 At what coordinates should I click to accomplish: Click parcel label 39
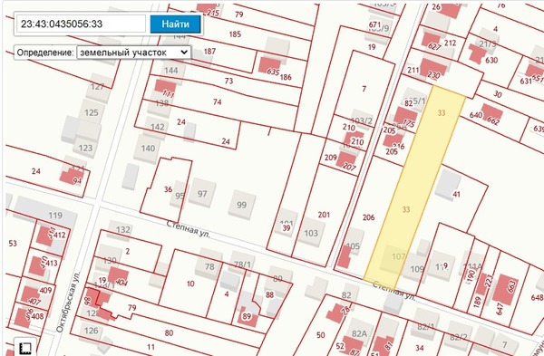click(287, 227)
